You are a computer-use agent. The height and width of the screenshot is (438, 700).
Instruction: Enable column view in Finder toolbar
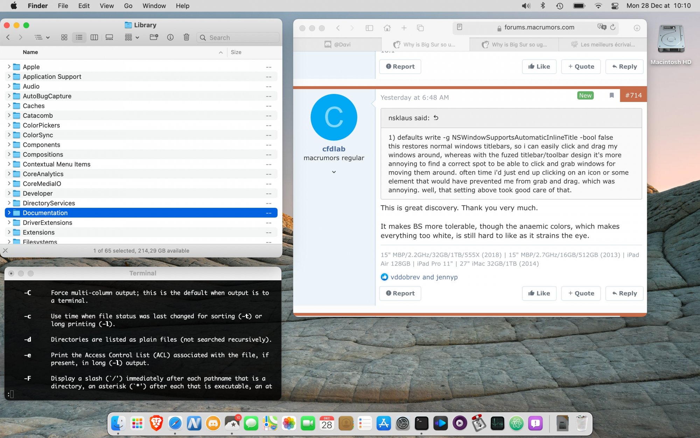(94, 37)
